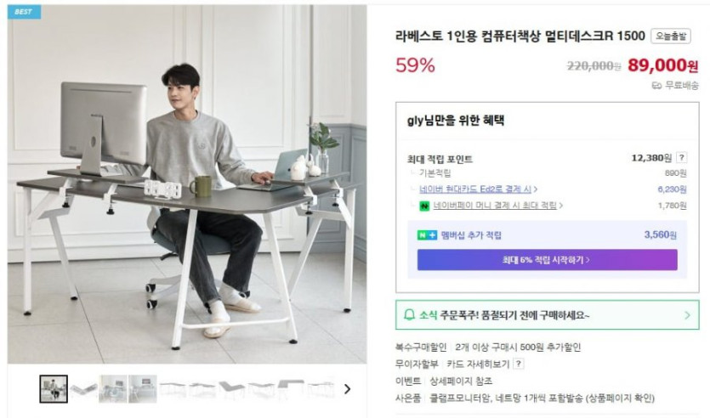Image resolution: width=710 pixels, height=418 pixels.
Task: Click the question mark next to 카드 자세히보기
Action: point(519,364)
